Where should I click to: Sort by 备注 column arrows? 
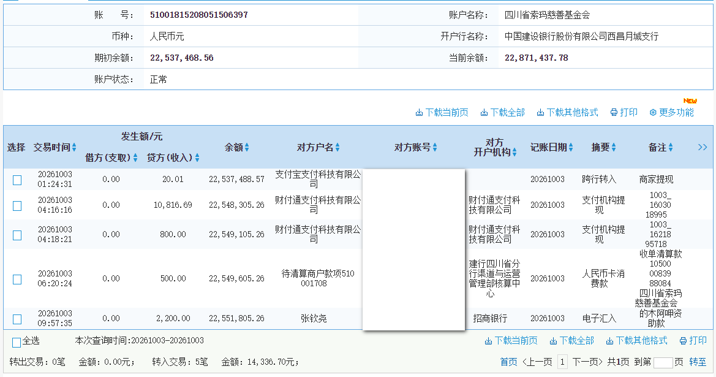tap(671, 147)
